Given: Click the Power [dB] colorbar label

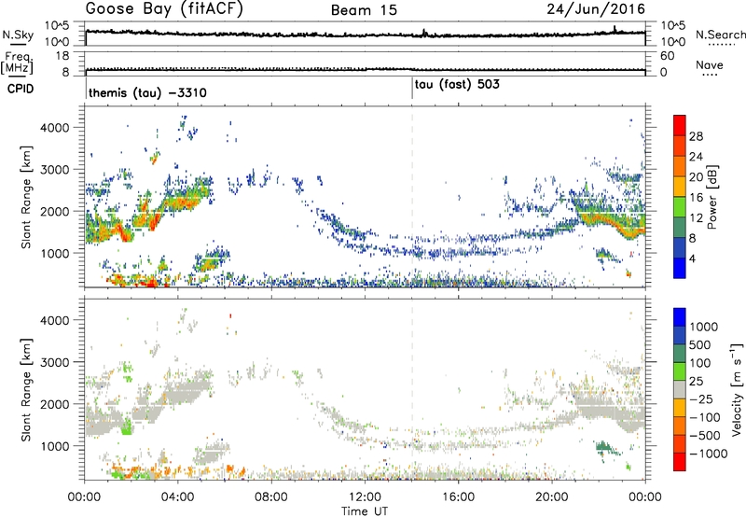Looking at the screenshot, I should 711,197.
